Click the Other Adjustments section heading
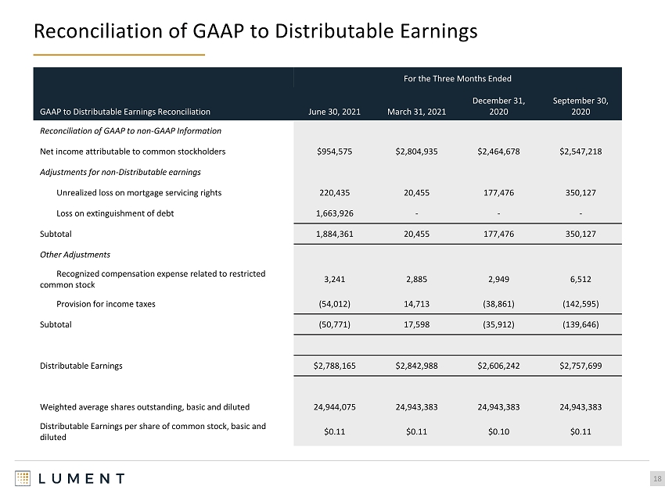Image resolution: width=665 pixels, height=497 pixels. click(75, 255)
